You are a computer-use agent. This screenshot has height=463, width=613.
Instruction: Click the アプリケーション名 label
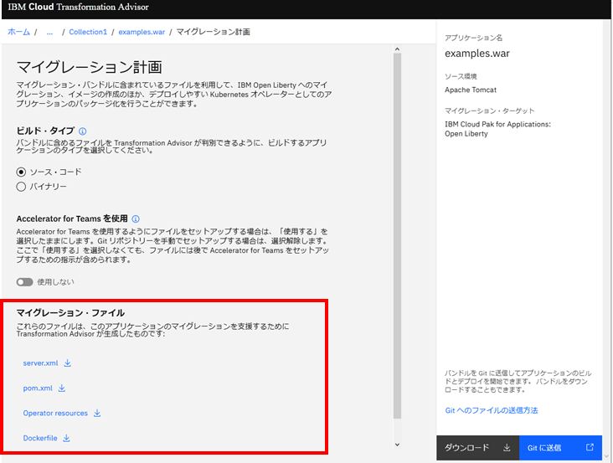coord(473,38)
